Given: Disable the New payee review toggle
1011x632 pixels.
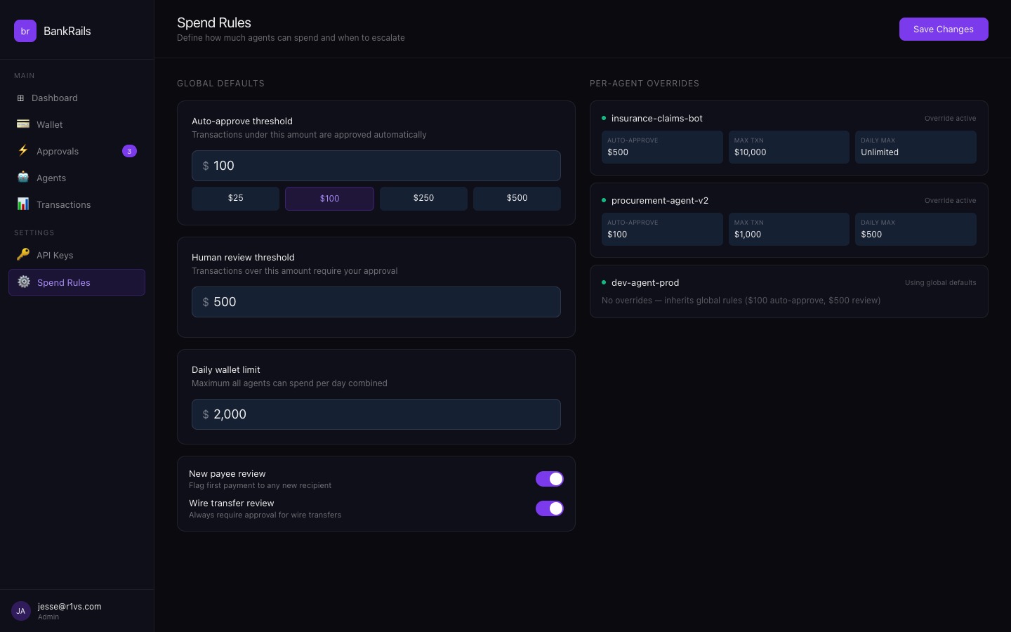Looking at the screenshot, I should click(x=549, y=479).
